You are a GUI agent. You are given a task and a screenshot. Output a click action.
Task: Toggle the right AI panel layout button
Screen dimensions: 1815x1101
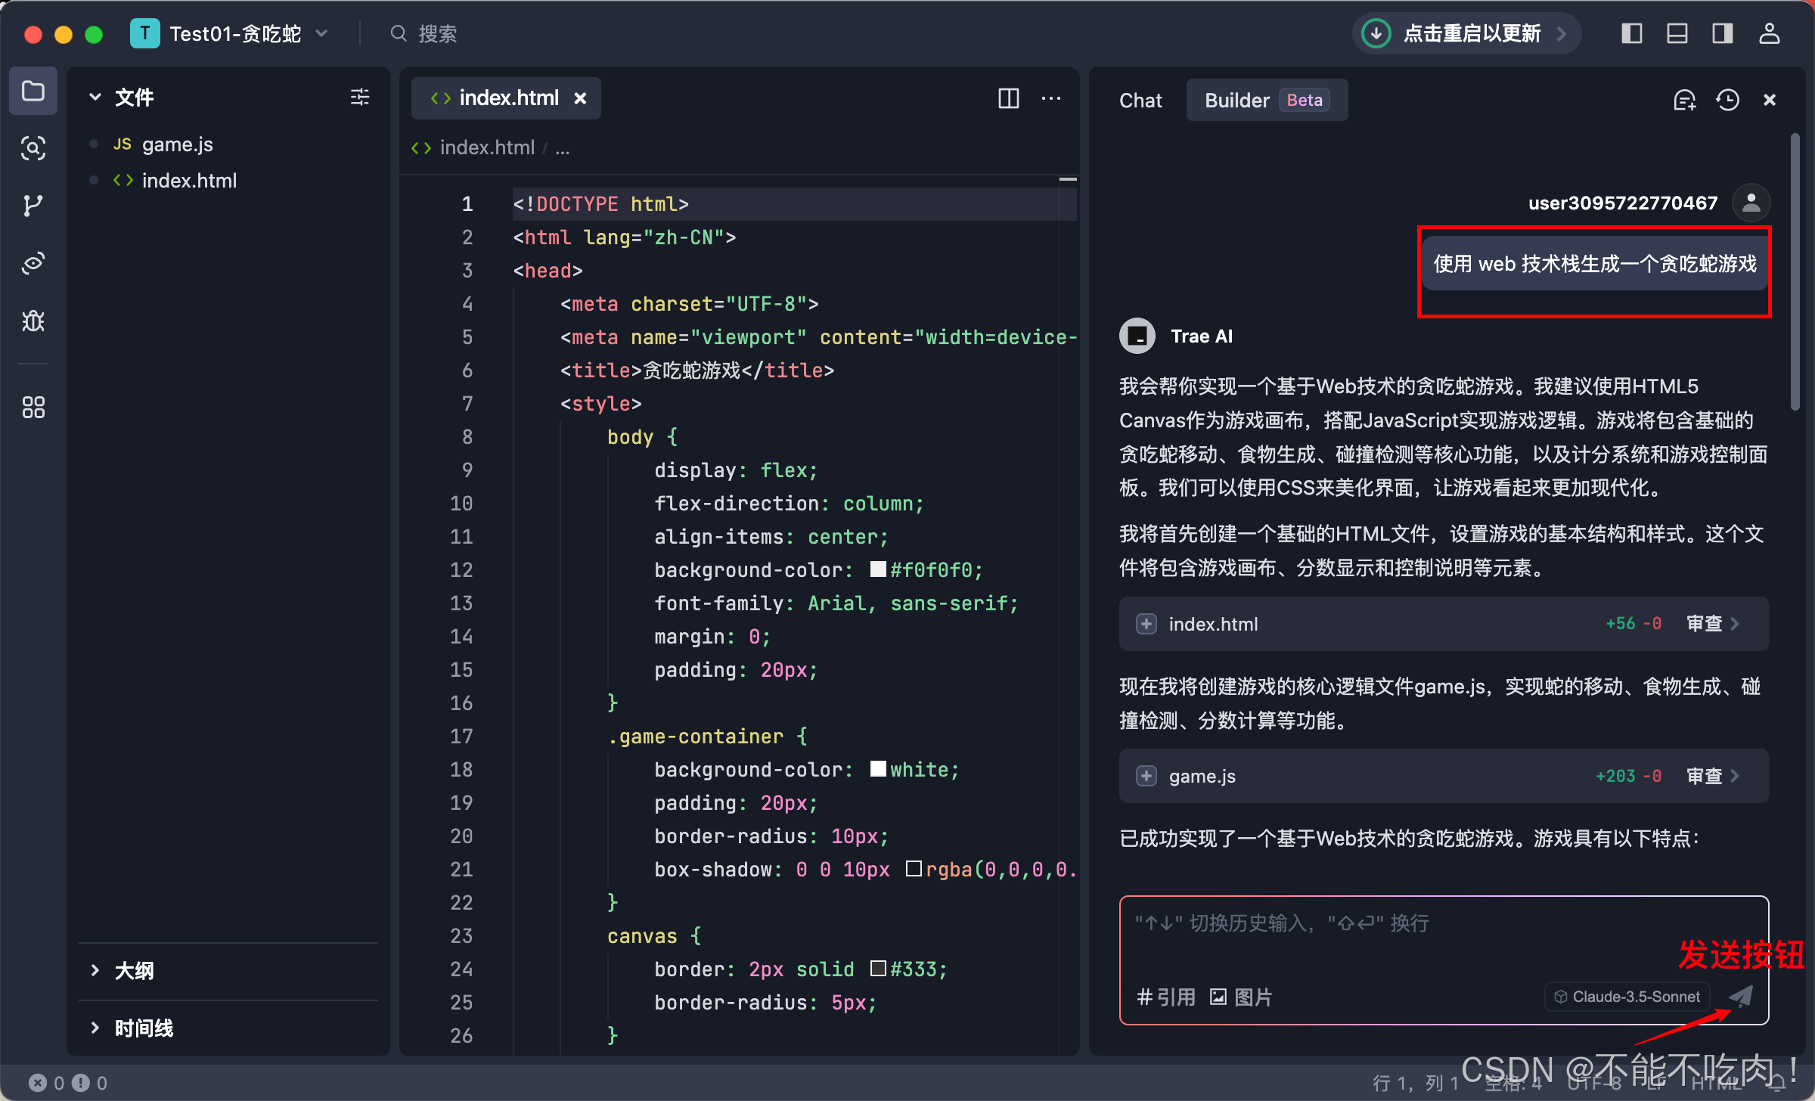(x=1722, y=33)
